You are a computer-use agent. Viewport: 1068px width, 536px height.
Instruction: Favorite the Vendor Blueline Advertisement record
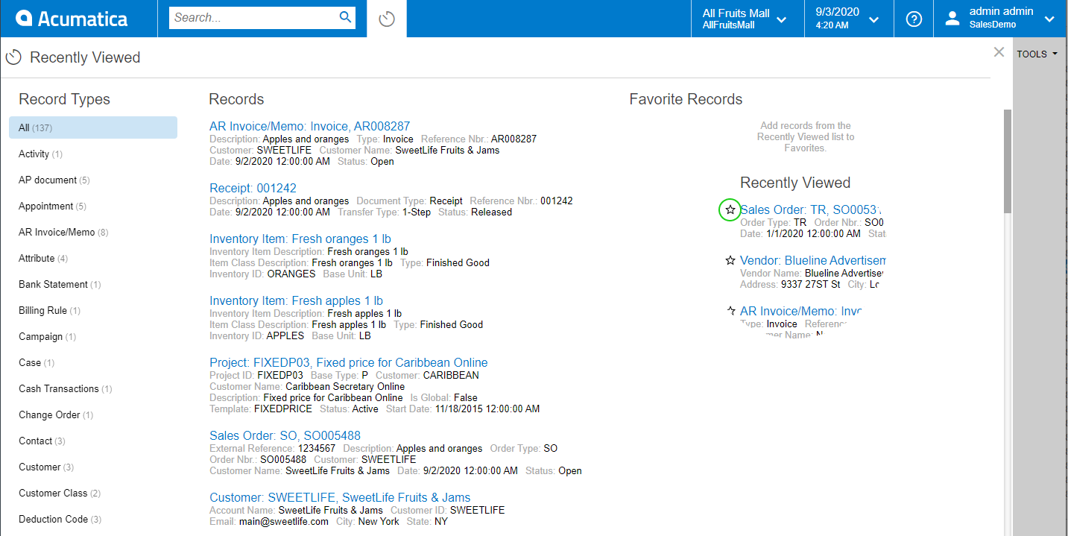(x=730, y=261)
